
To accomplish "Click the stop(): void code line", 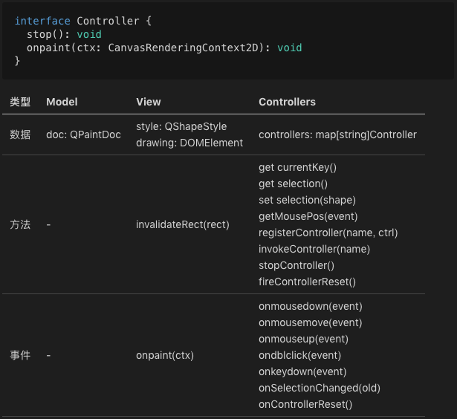I will click(x=63, y=34).
